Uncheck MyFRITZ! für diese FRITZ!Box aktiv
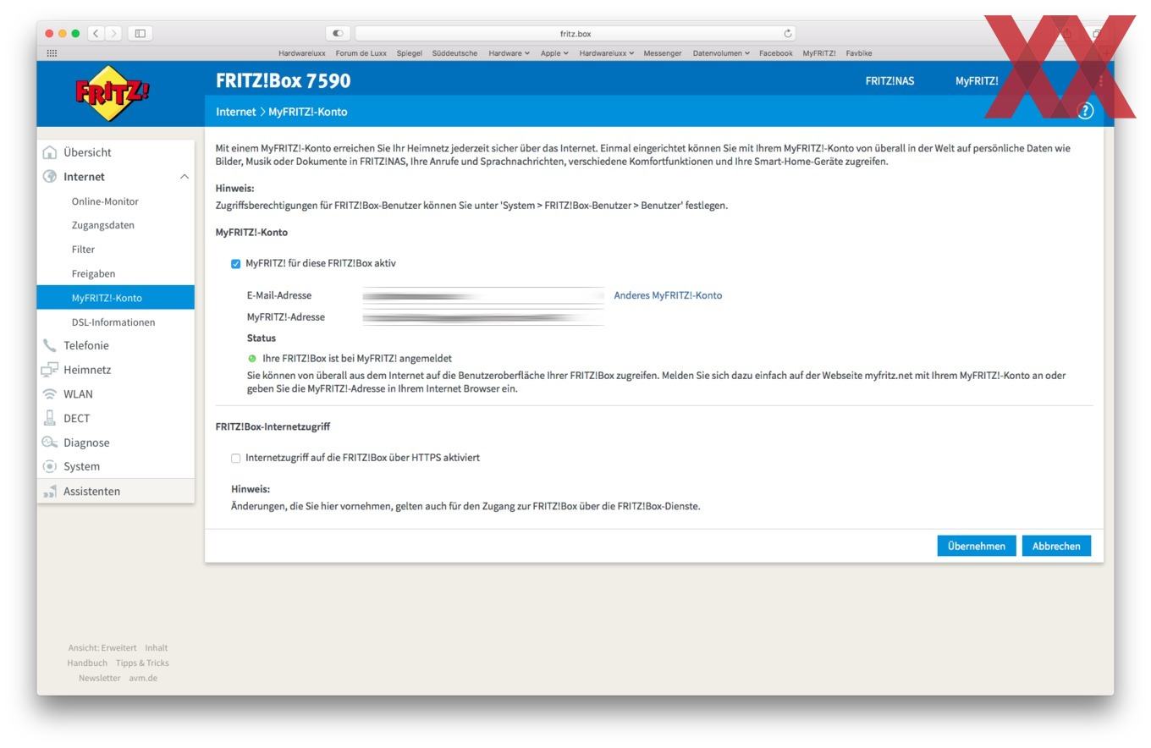Viewport: 1151px width, 748px height. point(236,264)
